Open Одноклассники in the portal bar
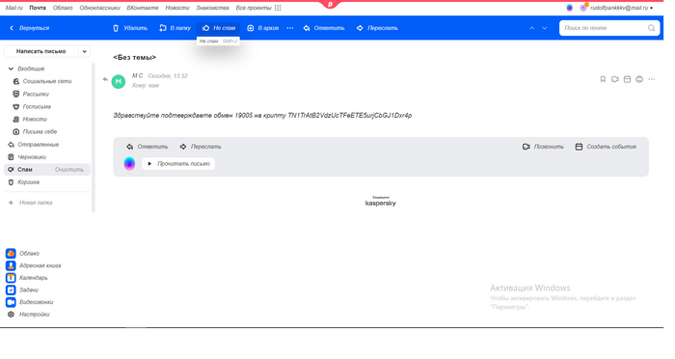This screenshot has width=675, height=359. tap(100, 8)
